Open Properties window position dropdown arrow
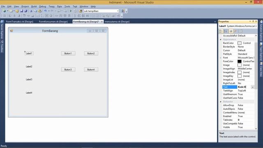Viewport: 263px width, 148px height. 250,21
